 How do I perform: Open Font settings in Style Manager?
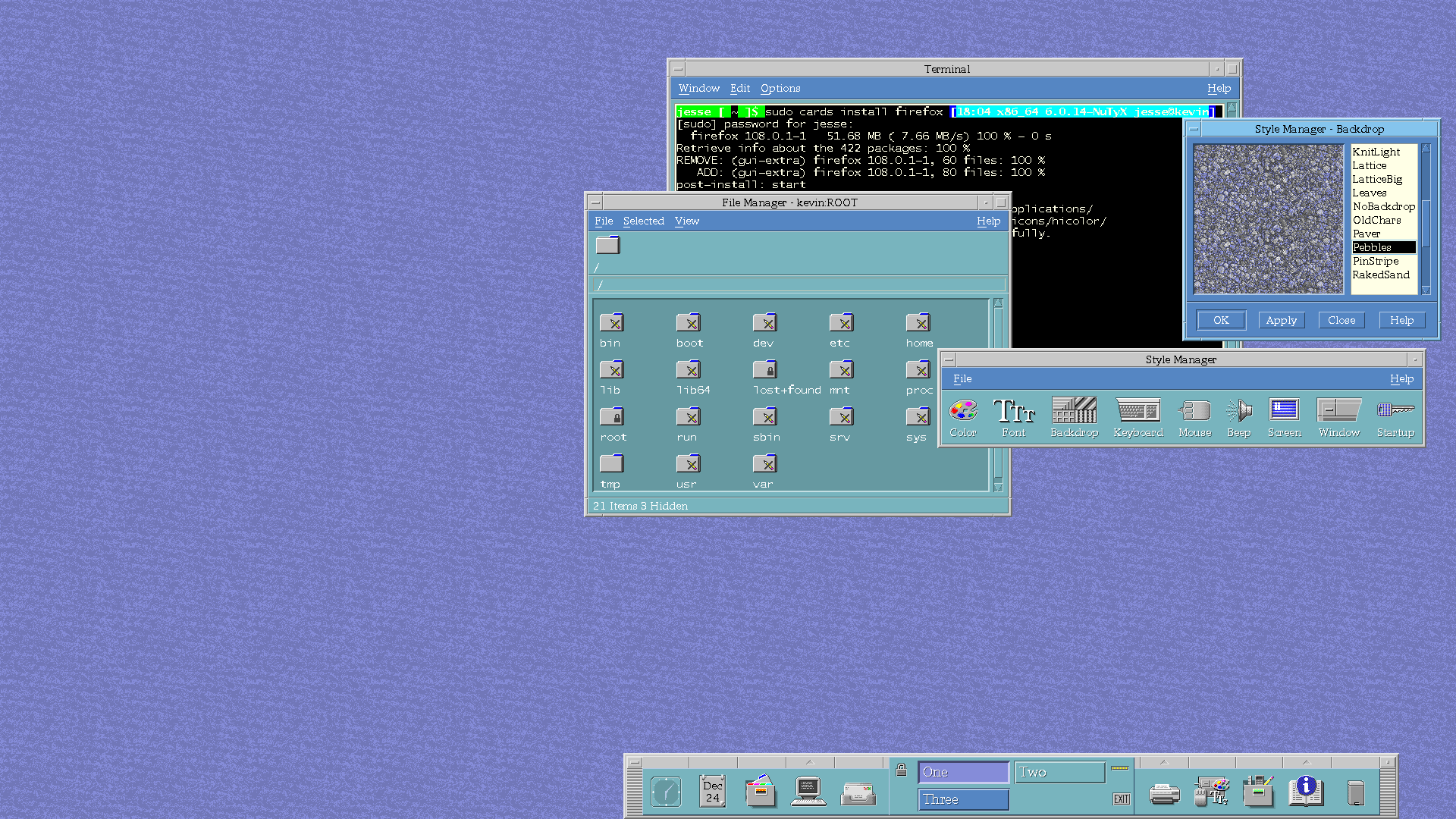tap(1014, 418)
